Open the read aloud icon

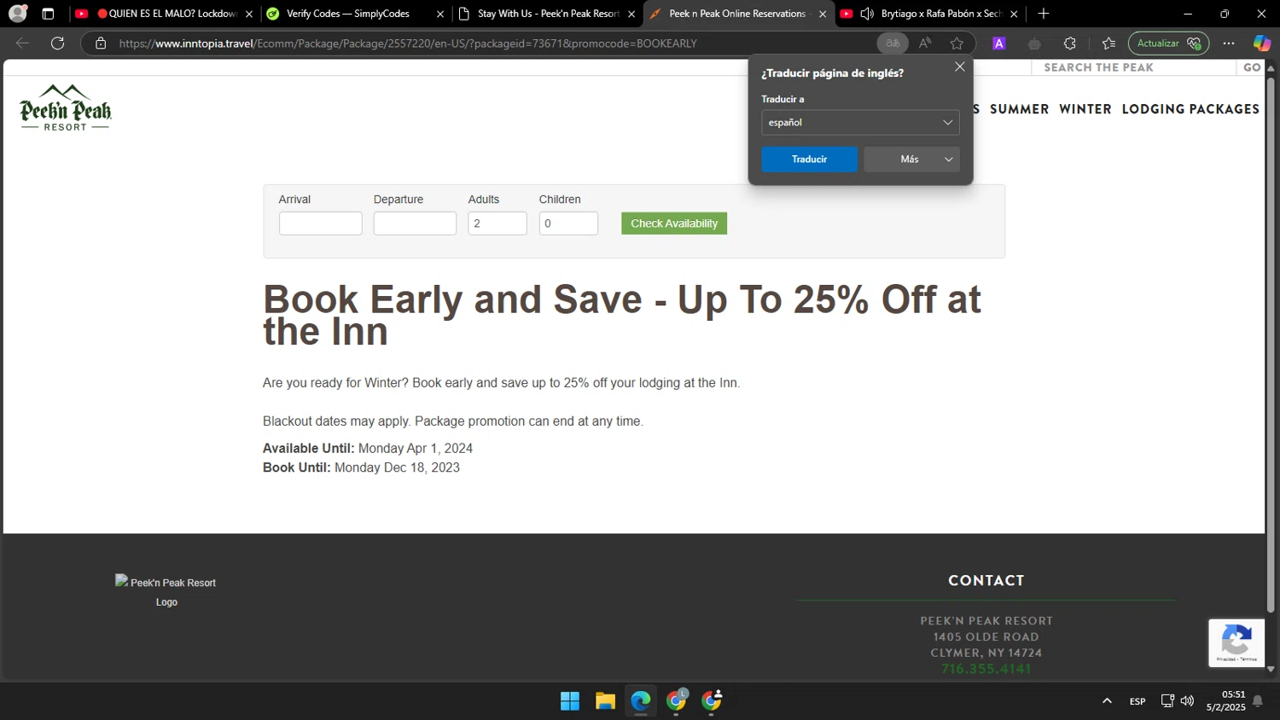(x=925, y=44)
